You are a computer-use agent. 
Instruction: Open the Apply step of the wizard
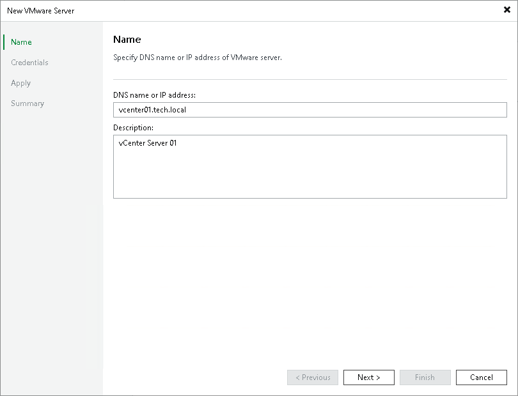click(20, 82)
